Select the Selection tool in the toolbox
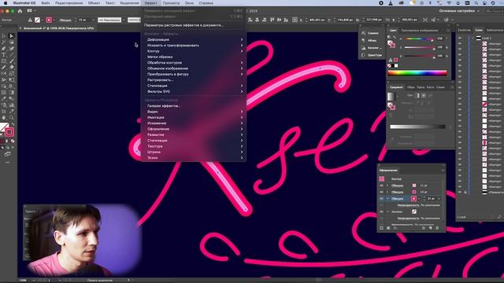Screen dimensions: 504x283 coord(4,35)
